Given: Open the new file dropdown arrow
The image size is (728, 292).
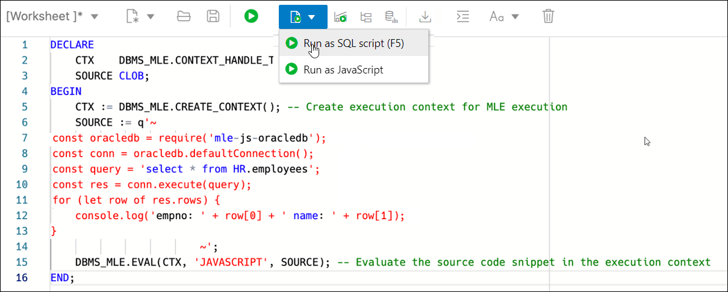Looking at the screenshot, I should (x=151, y=16).
